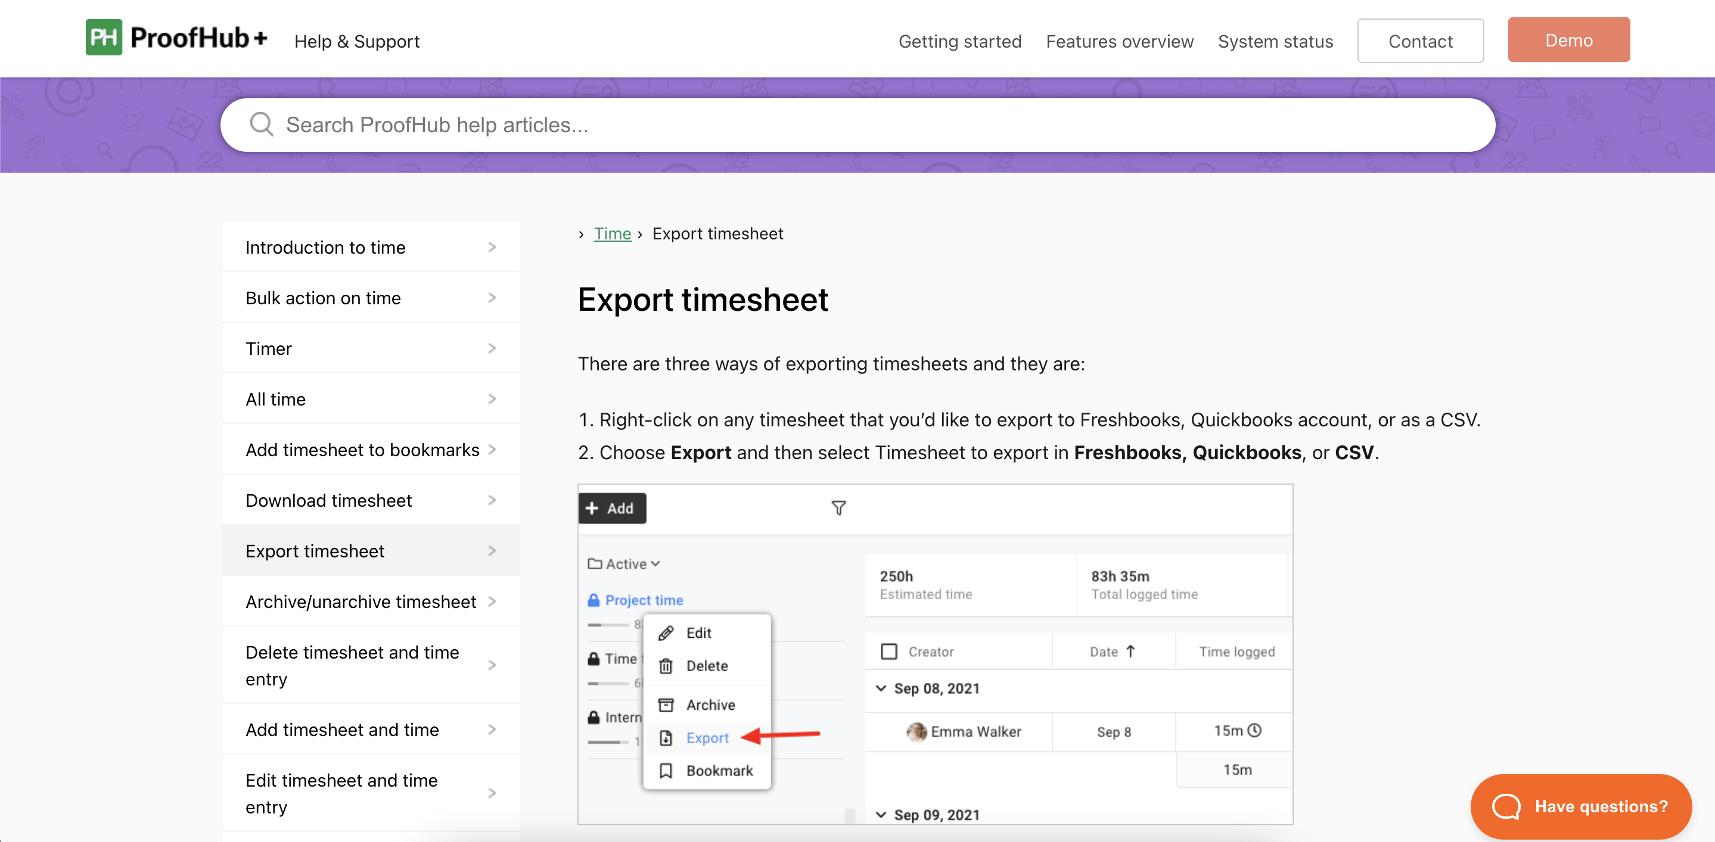The image size is (1715, 842).
Task: Open the filter icon above the timesheet
Action: (x=838, y=508)
